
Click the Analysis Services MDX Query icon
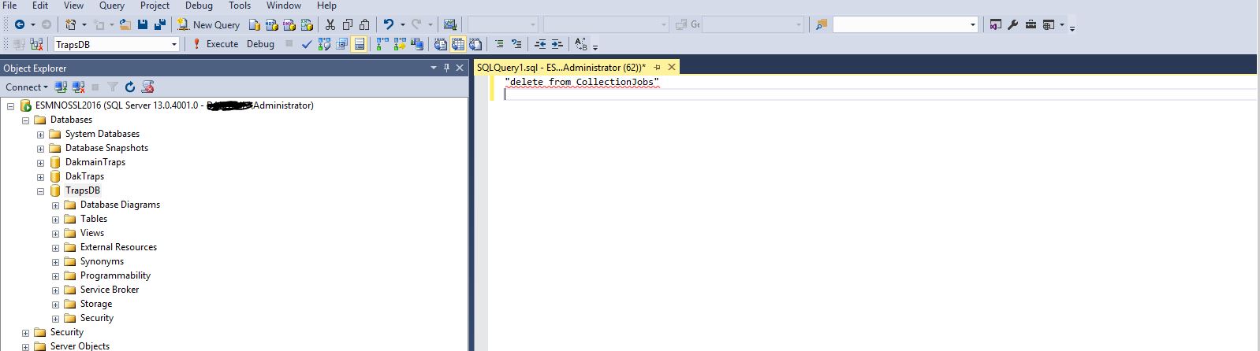(271, 25)
